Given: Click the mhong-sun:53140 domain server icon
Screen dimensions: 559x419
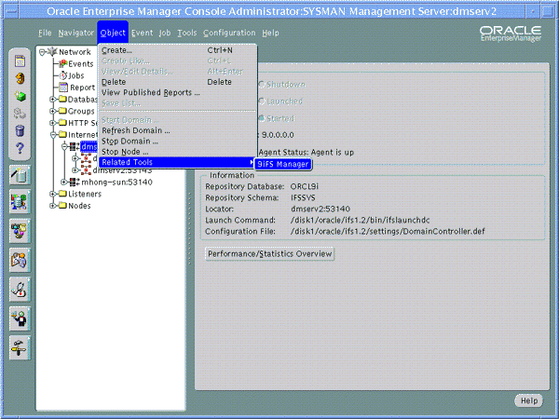Looking at the screenshot, I should pyautogui.click(x=75, y=182).
